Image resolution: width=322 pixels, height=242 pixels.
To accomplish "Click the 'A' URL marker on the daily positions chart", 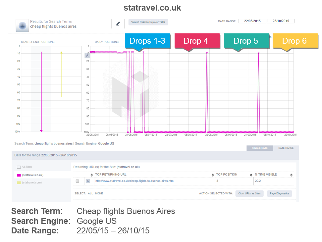I will click(x=87, y=56).
